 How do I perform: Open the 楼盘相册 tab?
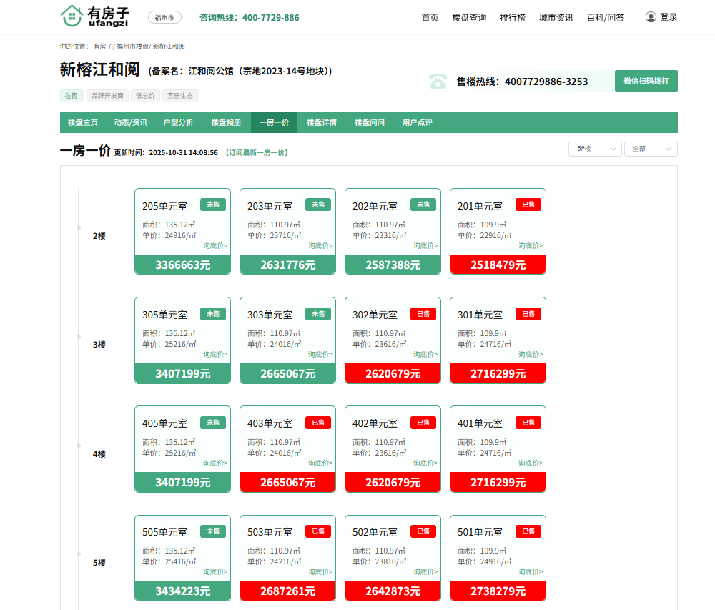226,122
